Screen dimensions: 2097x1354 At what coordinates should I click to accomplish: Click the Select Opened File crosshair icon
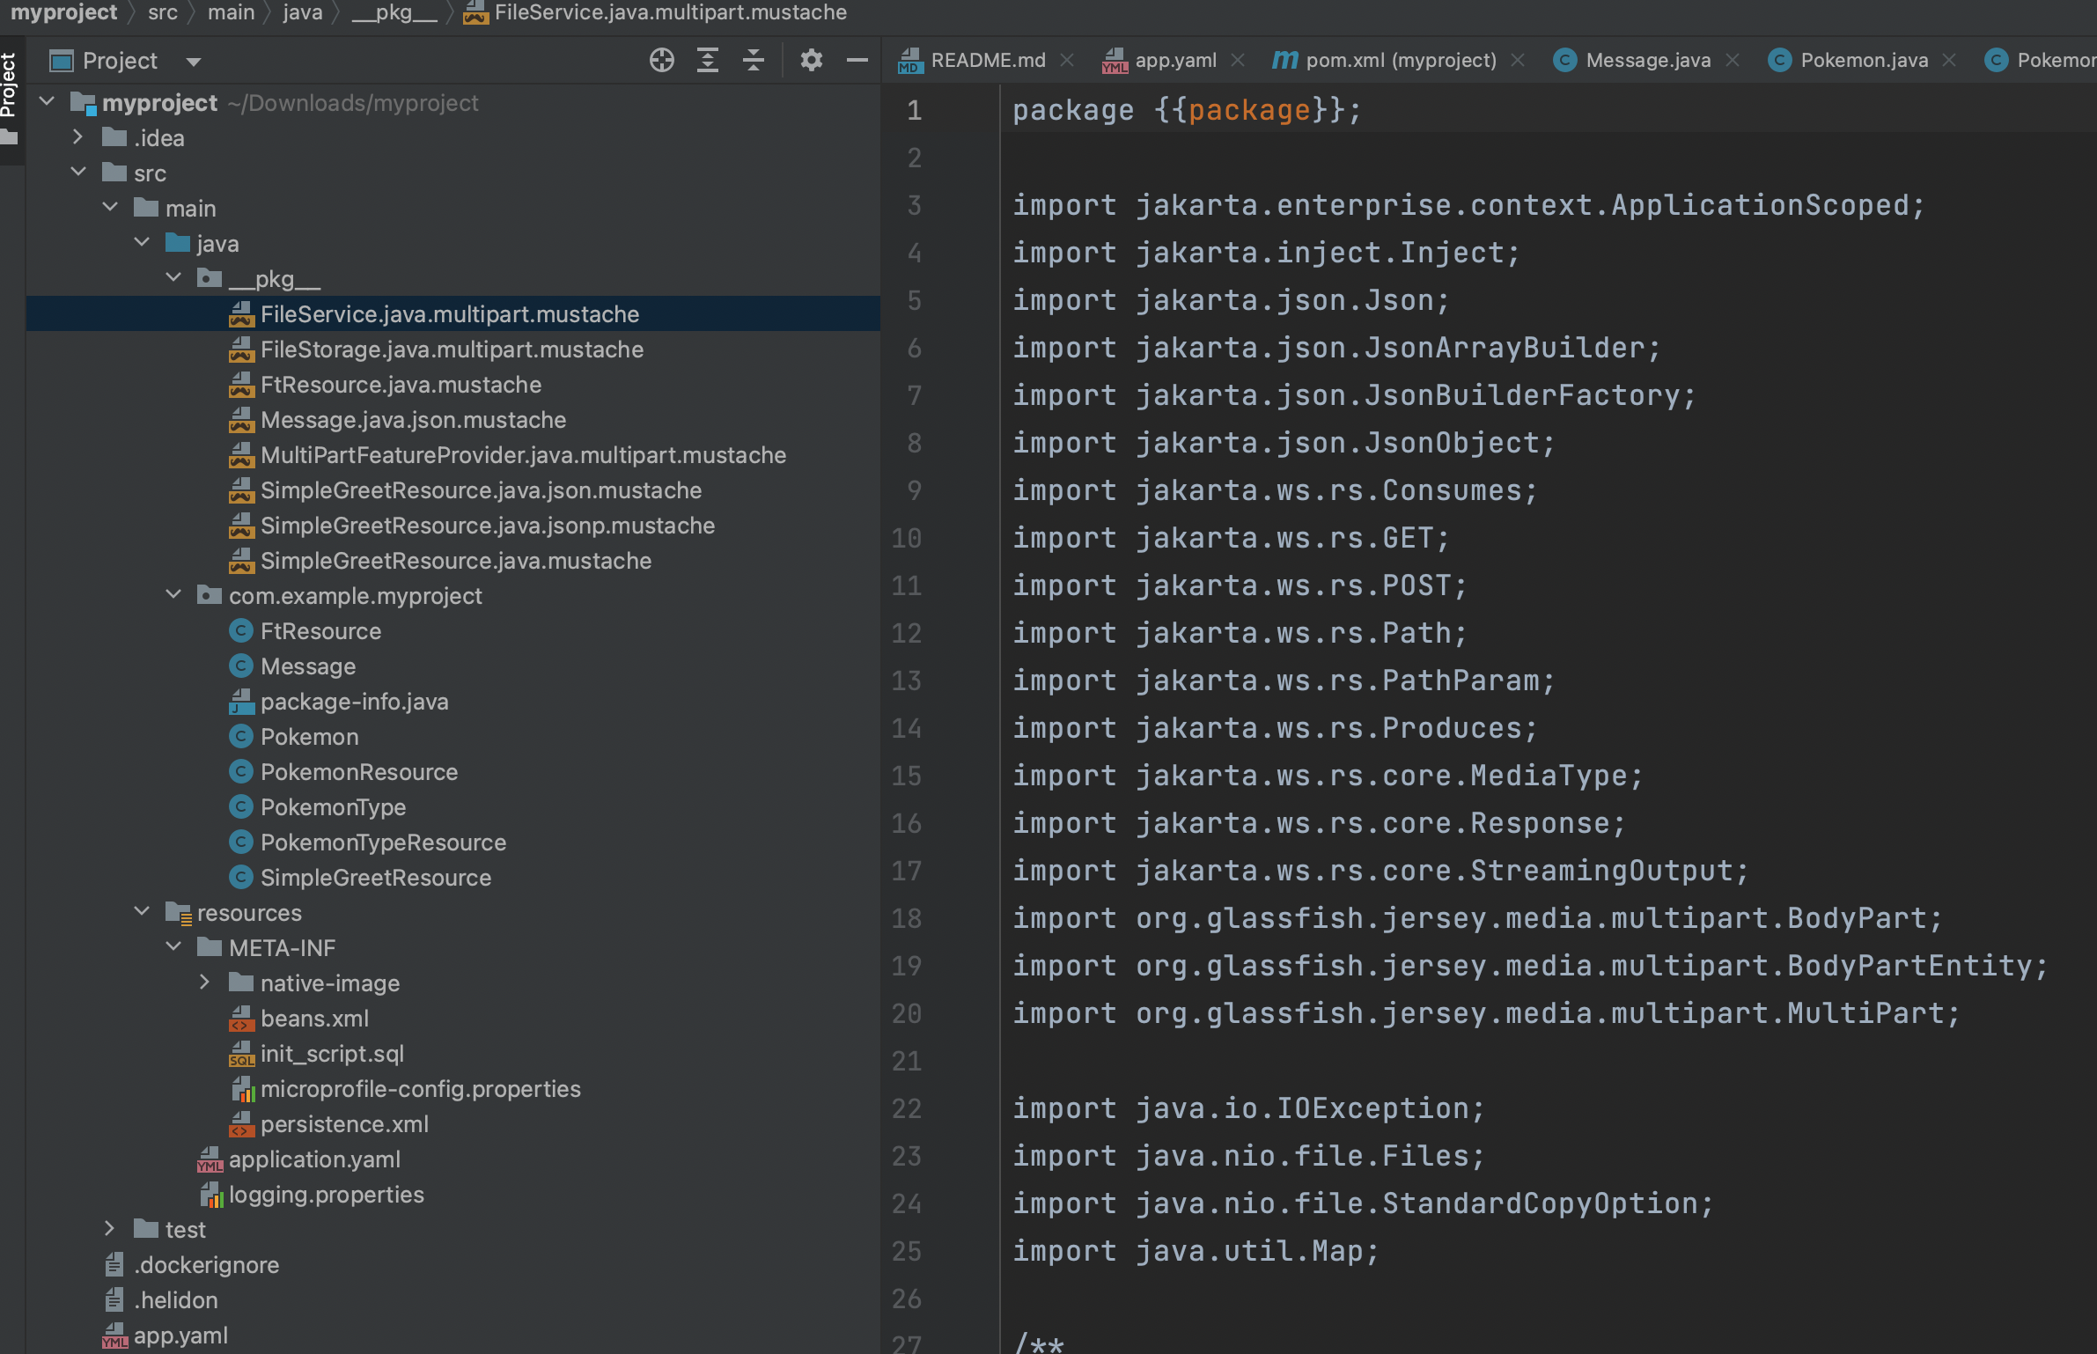(661, 60)
